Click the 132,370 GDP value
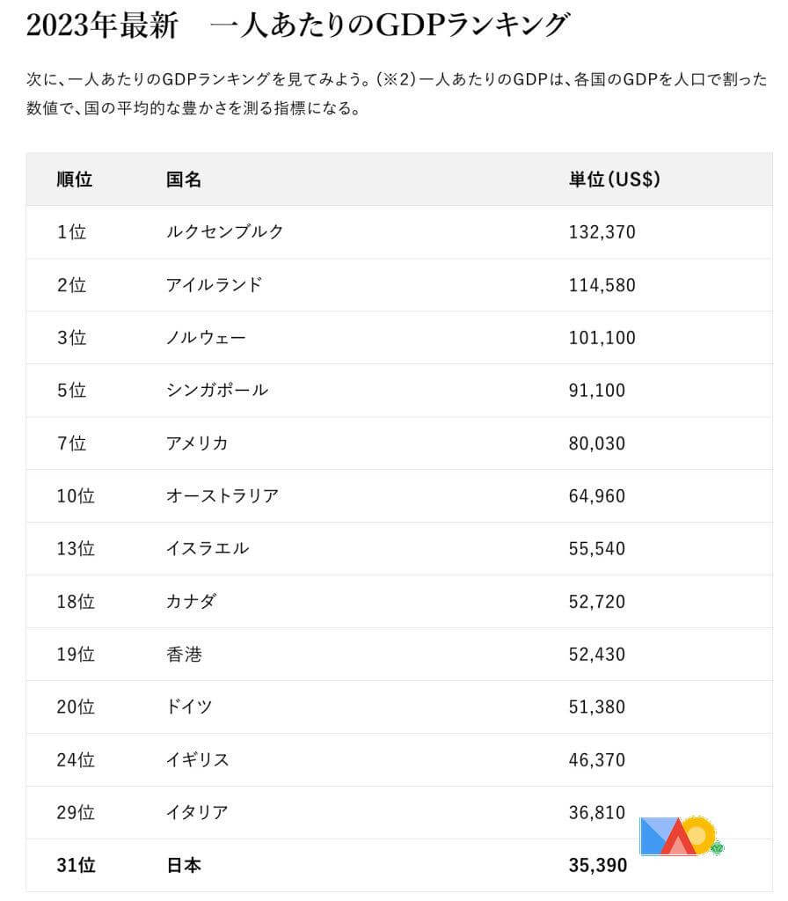The width and height of the screenshot is (788, 901). click(602, 232)
